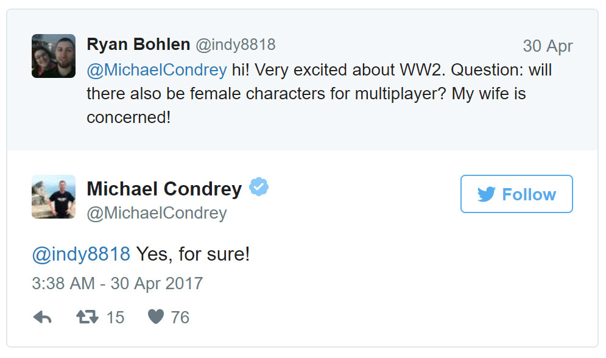Like the tweet with the heart icon
This screenshot has width=606, height=358.
click(x=156, y=317)
